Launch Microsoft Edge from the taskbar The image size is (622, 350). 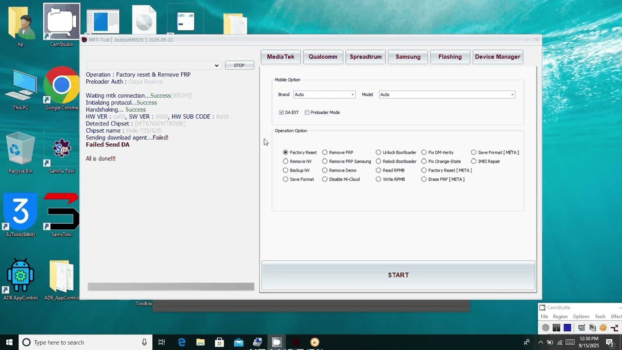tap(182, 342)
